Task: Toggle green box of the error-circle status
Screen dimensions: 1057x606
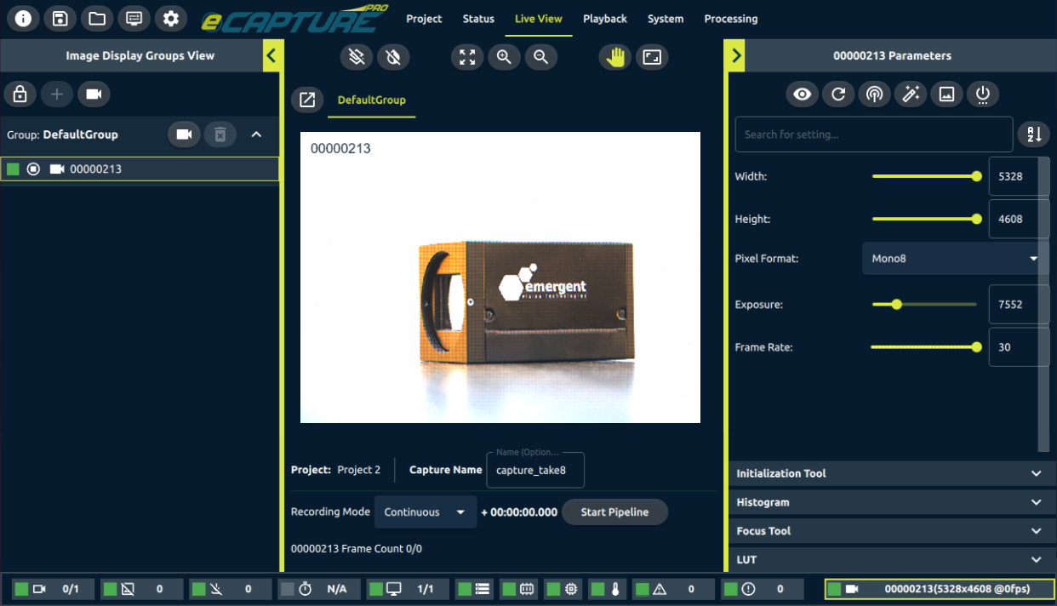Action: pos(731,589)
